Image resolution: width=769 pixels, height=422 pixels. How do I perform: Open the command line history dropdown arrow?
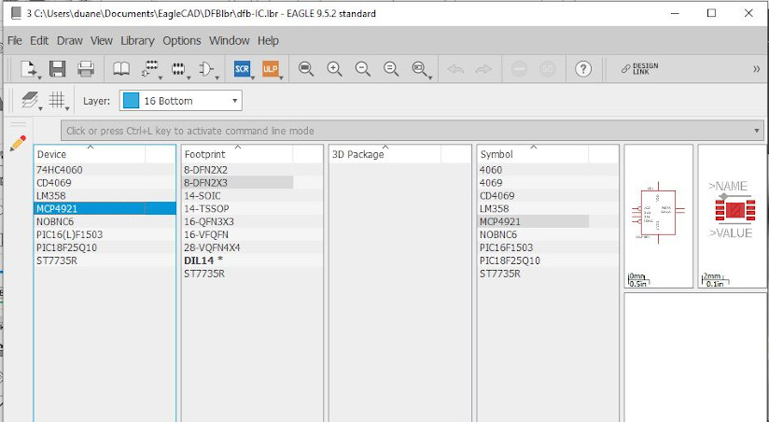[x=757, y=131]
